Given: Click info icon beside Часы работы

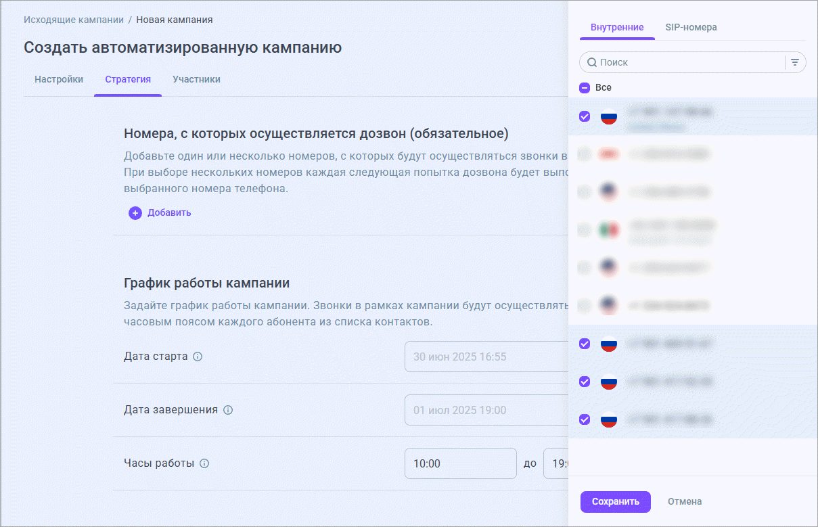Looking at the screenshot, I should (x=204, y=463).
